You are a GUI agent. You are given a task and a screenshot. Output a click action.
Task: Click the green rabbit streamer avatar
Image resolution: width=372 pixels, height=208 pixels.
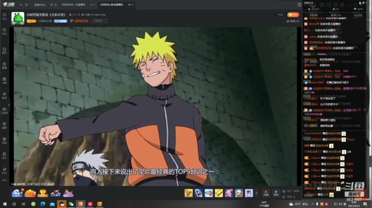(18, 18)
